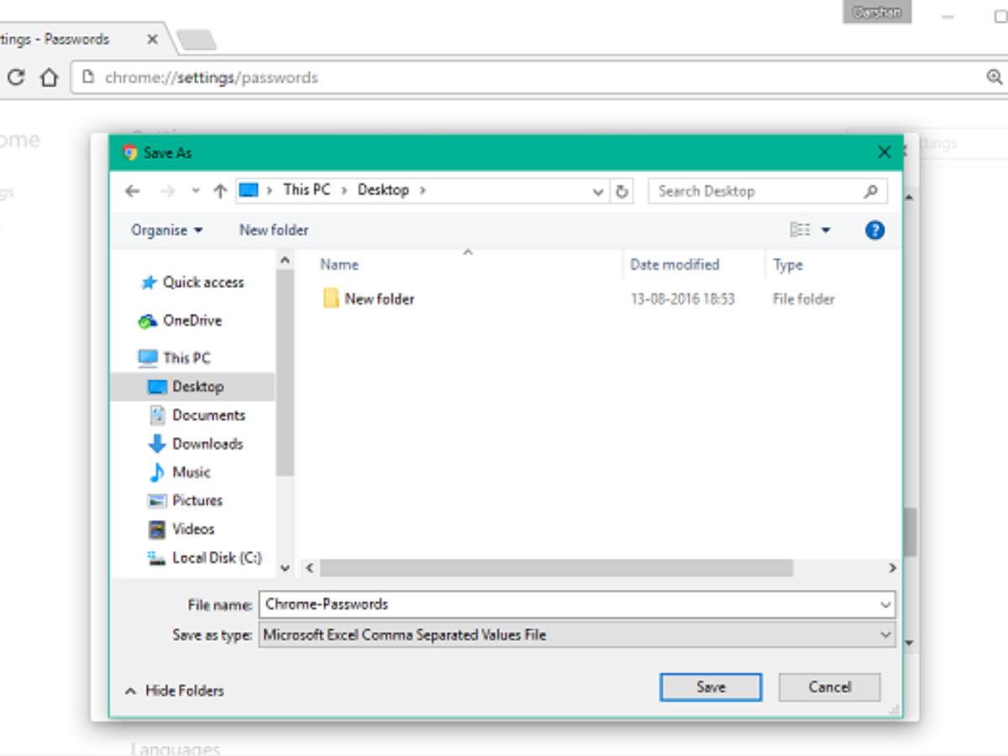
Task: Click horizontal scrollbar right arrow
Action: point(892,568)
